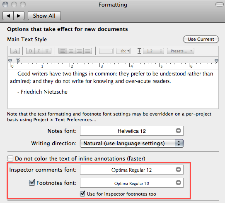225x203 pixels.
Task: Open the Writing direction dropdown
Action: [132, 143]
